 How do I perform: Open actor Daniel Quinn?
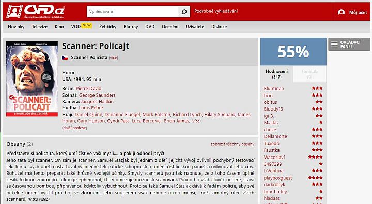point(88,114)
